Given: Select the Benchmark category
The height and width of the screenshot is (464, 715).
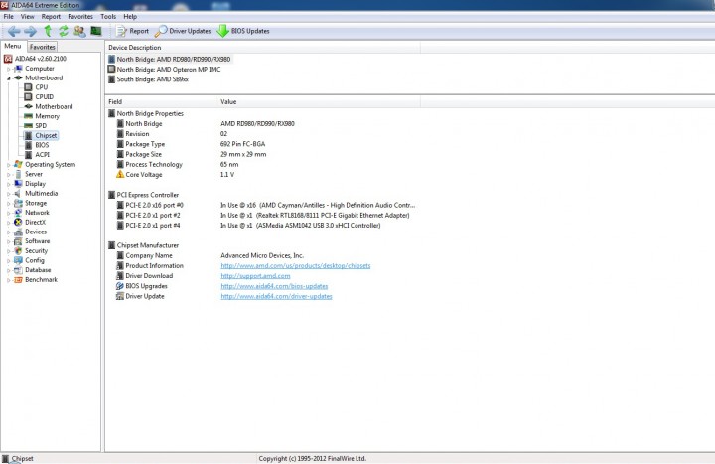Looking at the screenshot, I should click(36, 279).
